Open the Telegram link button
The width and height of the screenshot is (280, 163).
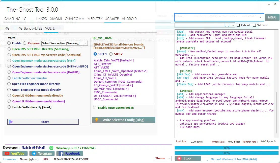coord(42,153)
